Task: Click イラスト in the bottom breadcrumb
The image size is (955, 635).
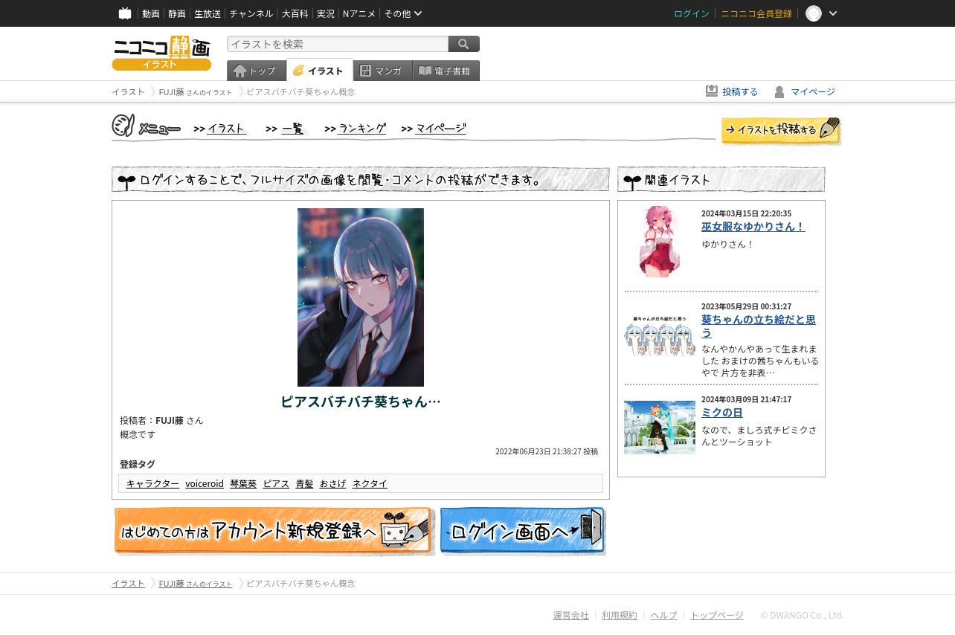Action: pyautogui.click(x=128, y=583)
